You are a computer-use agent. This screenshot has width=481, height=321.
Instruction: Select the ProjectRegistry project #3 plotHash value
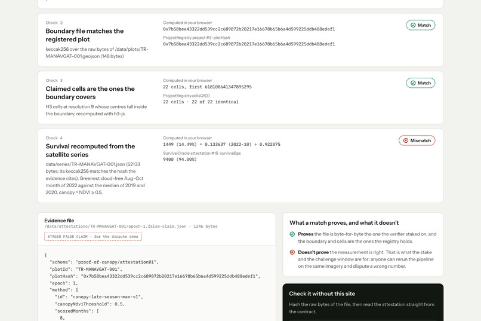(x=249, y=44)
